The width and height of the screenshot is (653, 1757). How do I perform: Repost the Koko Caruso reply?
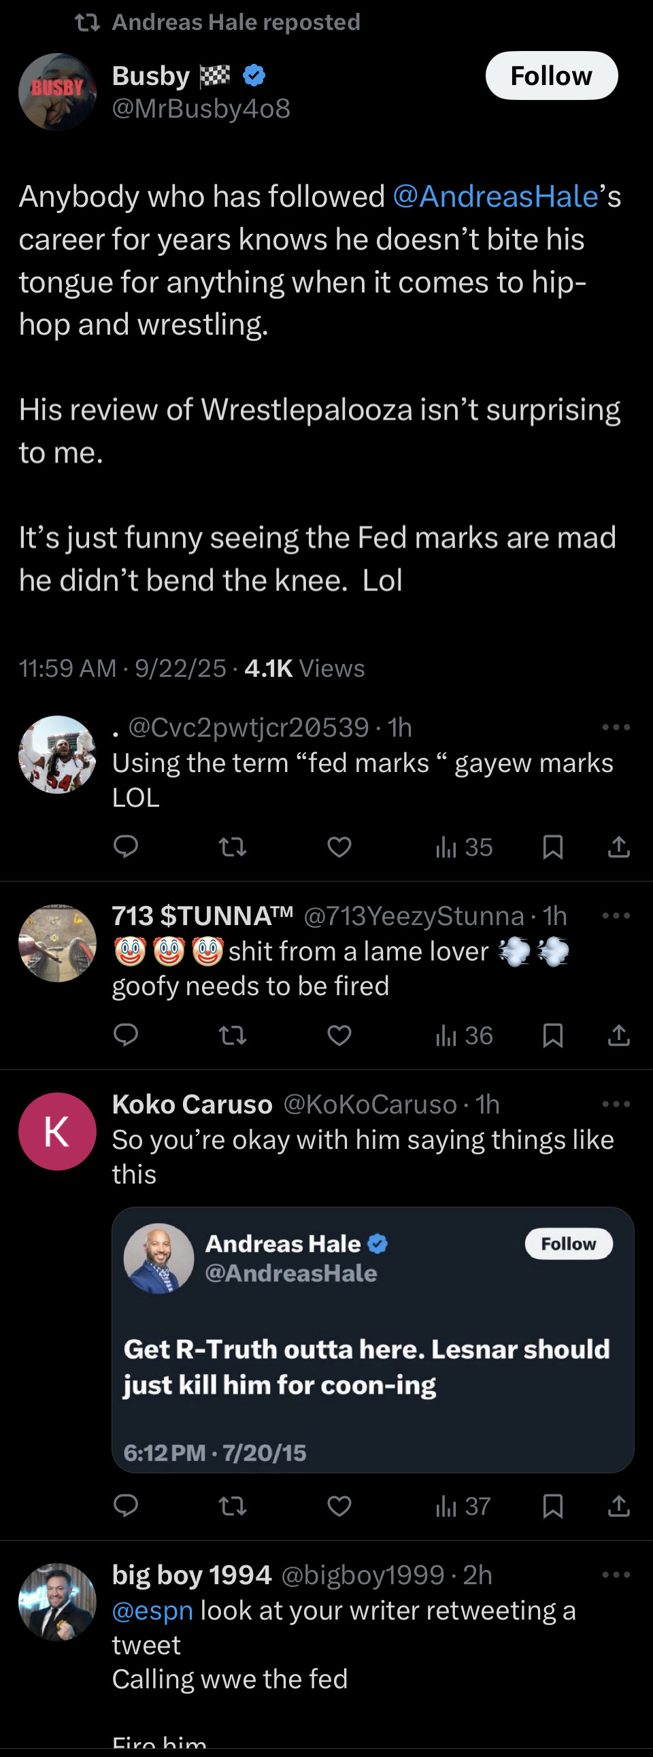click(x=232, y=1505)
